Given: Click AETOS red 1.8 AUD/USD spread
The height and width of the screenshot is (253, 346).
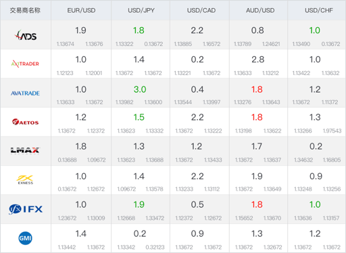Looking at the screenshot, I should point(257,117).
